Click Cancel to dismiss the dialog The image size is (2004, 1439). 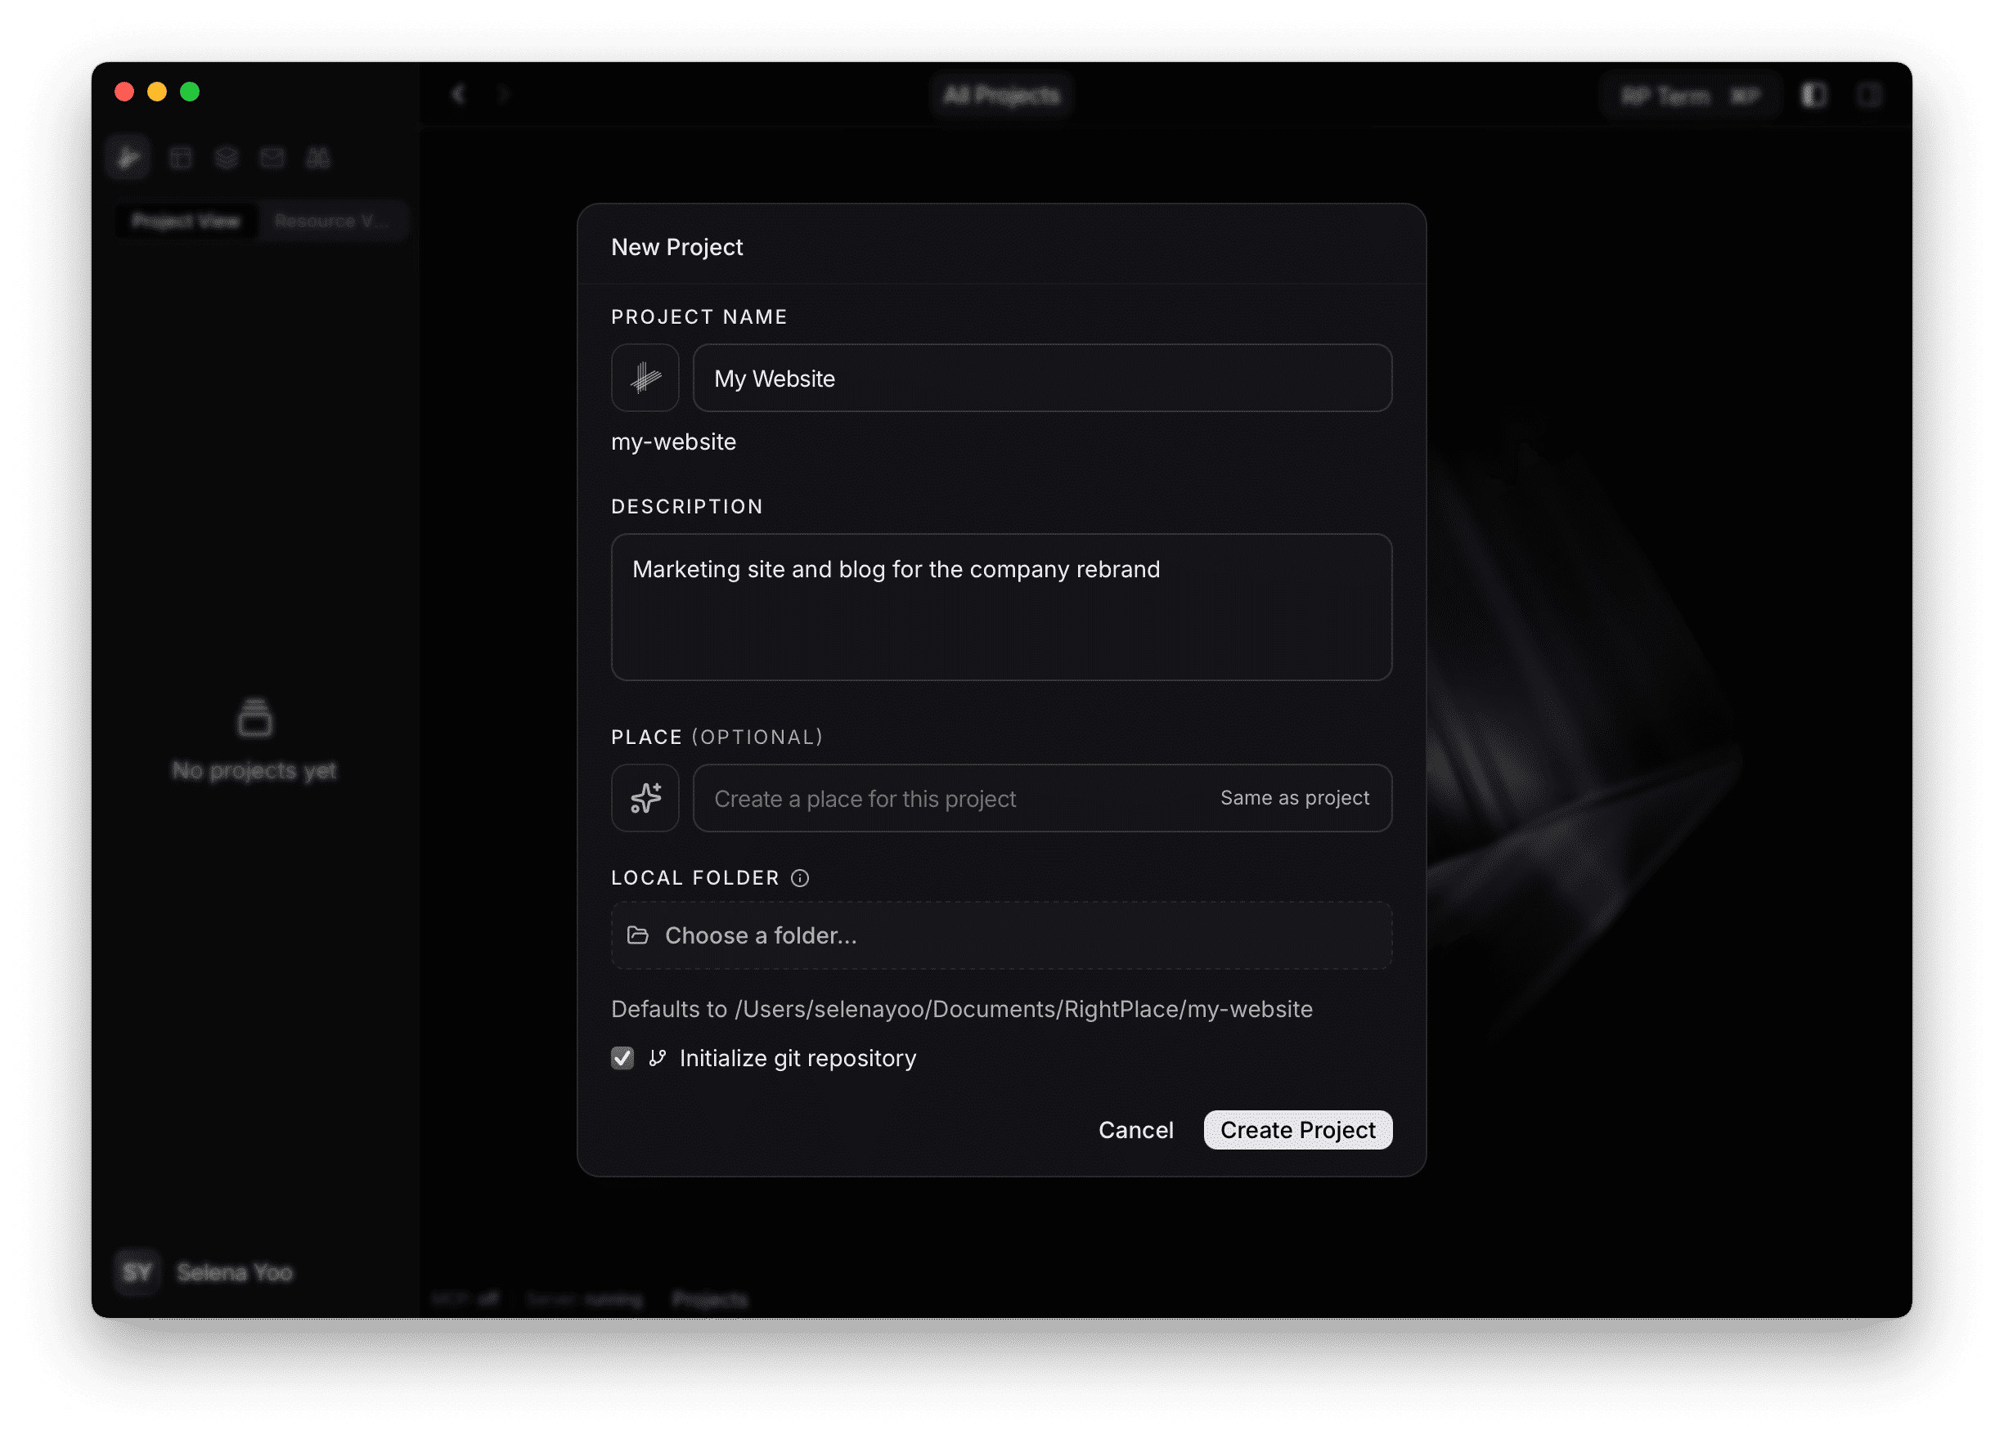click(1135, 1129)
